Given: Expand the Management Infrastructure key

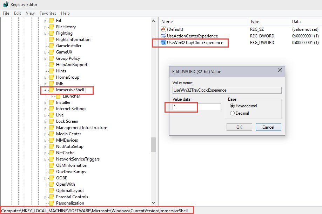Looking at the screenshot, I should [x=45, y=128].
